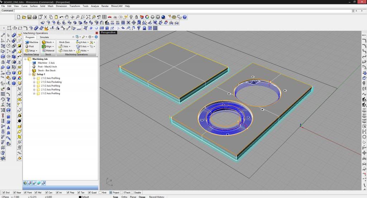The height and width of the screenshot is (198, 367).
Task: Click the color wheel icon in the top toolbar
Action: click(x=147, y=17)
